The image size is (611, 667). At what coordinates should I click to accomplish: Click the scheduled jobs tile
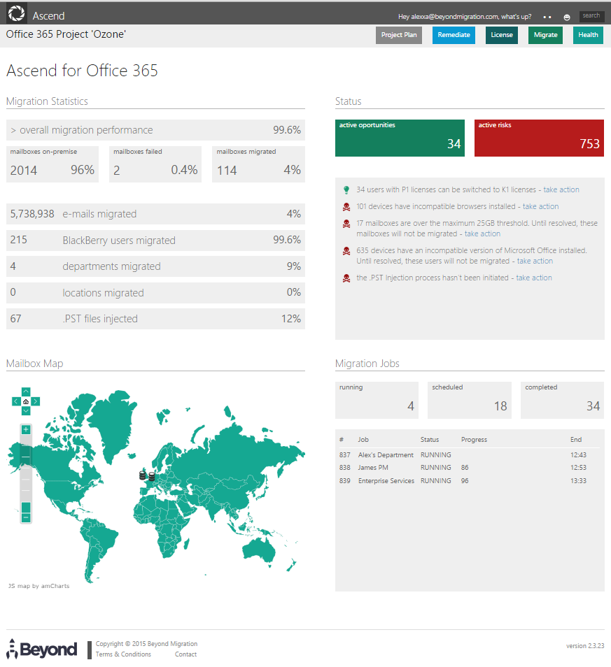pyautogui.click(x=470, y=400)
